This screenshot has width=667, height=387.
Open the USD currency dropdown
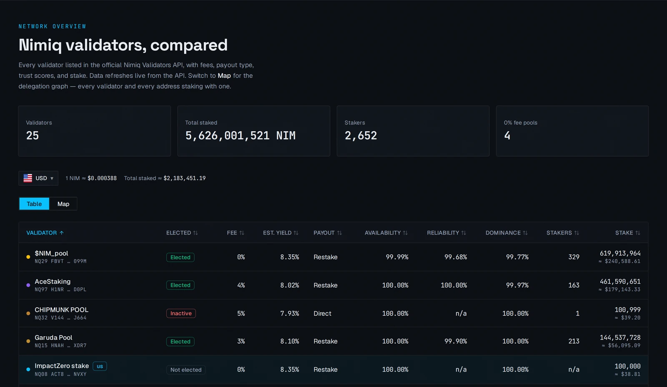coord(38,178)
